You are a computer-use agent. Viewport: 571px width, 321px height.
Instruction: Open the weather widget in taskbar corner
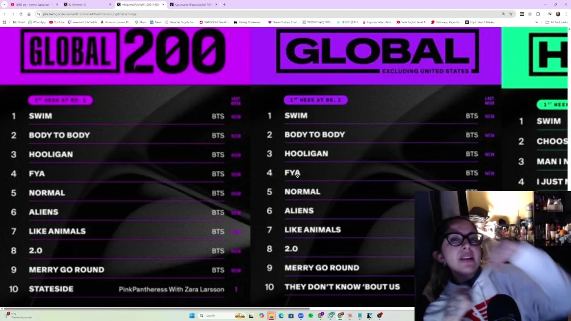(x=18, y=316)
